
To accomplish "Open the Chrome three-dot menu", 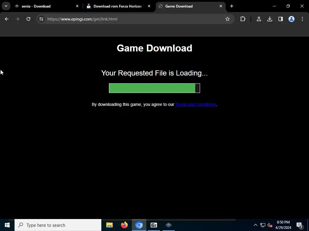I will [302, 19].
